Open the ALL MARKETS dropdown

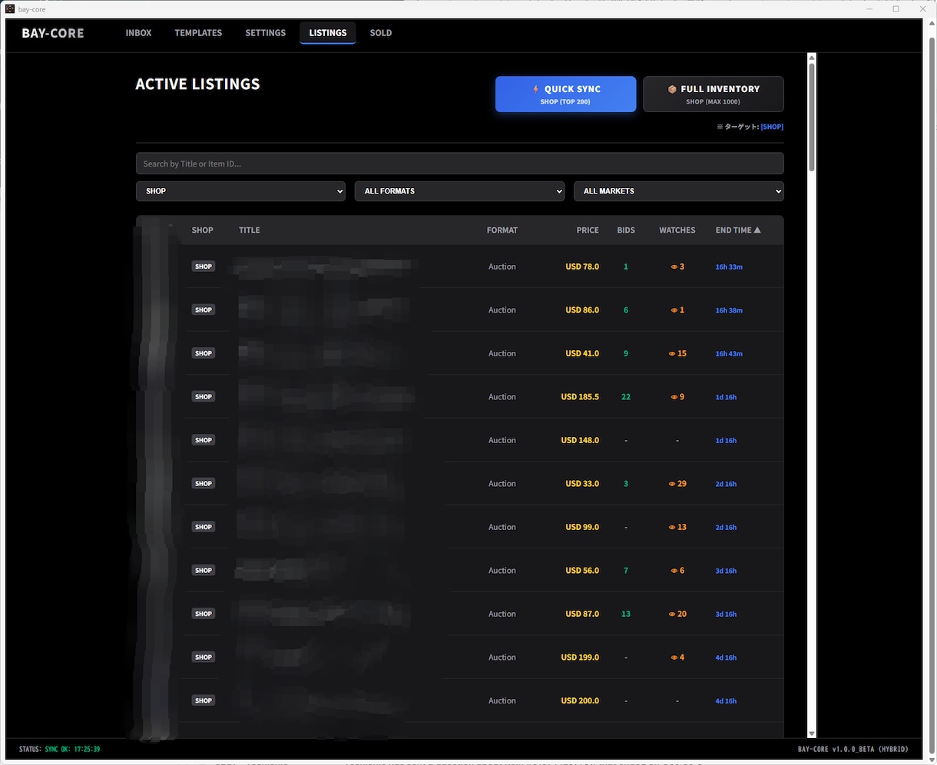pyautogui.click(x=679, y=191)
